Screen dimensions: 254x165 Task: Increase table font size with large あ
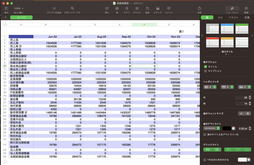pos(248,113)
